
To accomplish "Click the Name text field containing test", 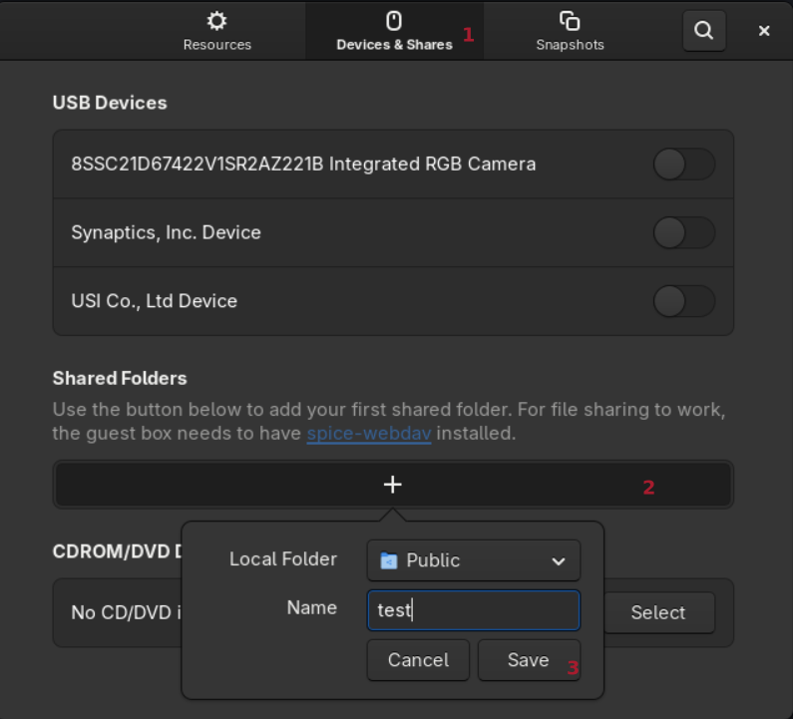I will [x=473, y=610].
